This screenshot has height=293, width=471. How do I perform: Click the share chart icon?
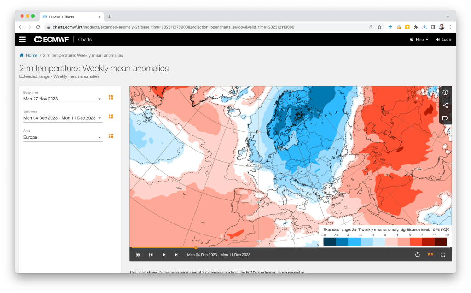point(445,105)
